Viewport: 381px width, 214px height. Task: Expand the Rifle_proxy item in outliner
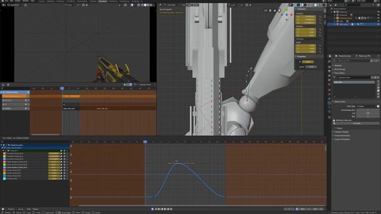click(335, 24)
